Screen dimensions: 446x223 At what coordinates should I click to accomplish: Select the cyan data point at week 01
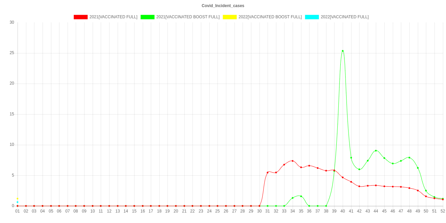pyautogui.click(x=18, y=202)
